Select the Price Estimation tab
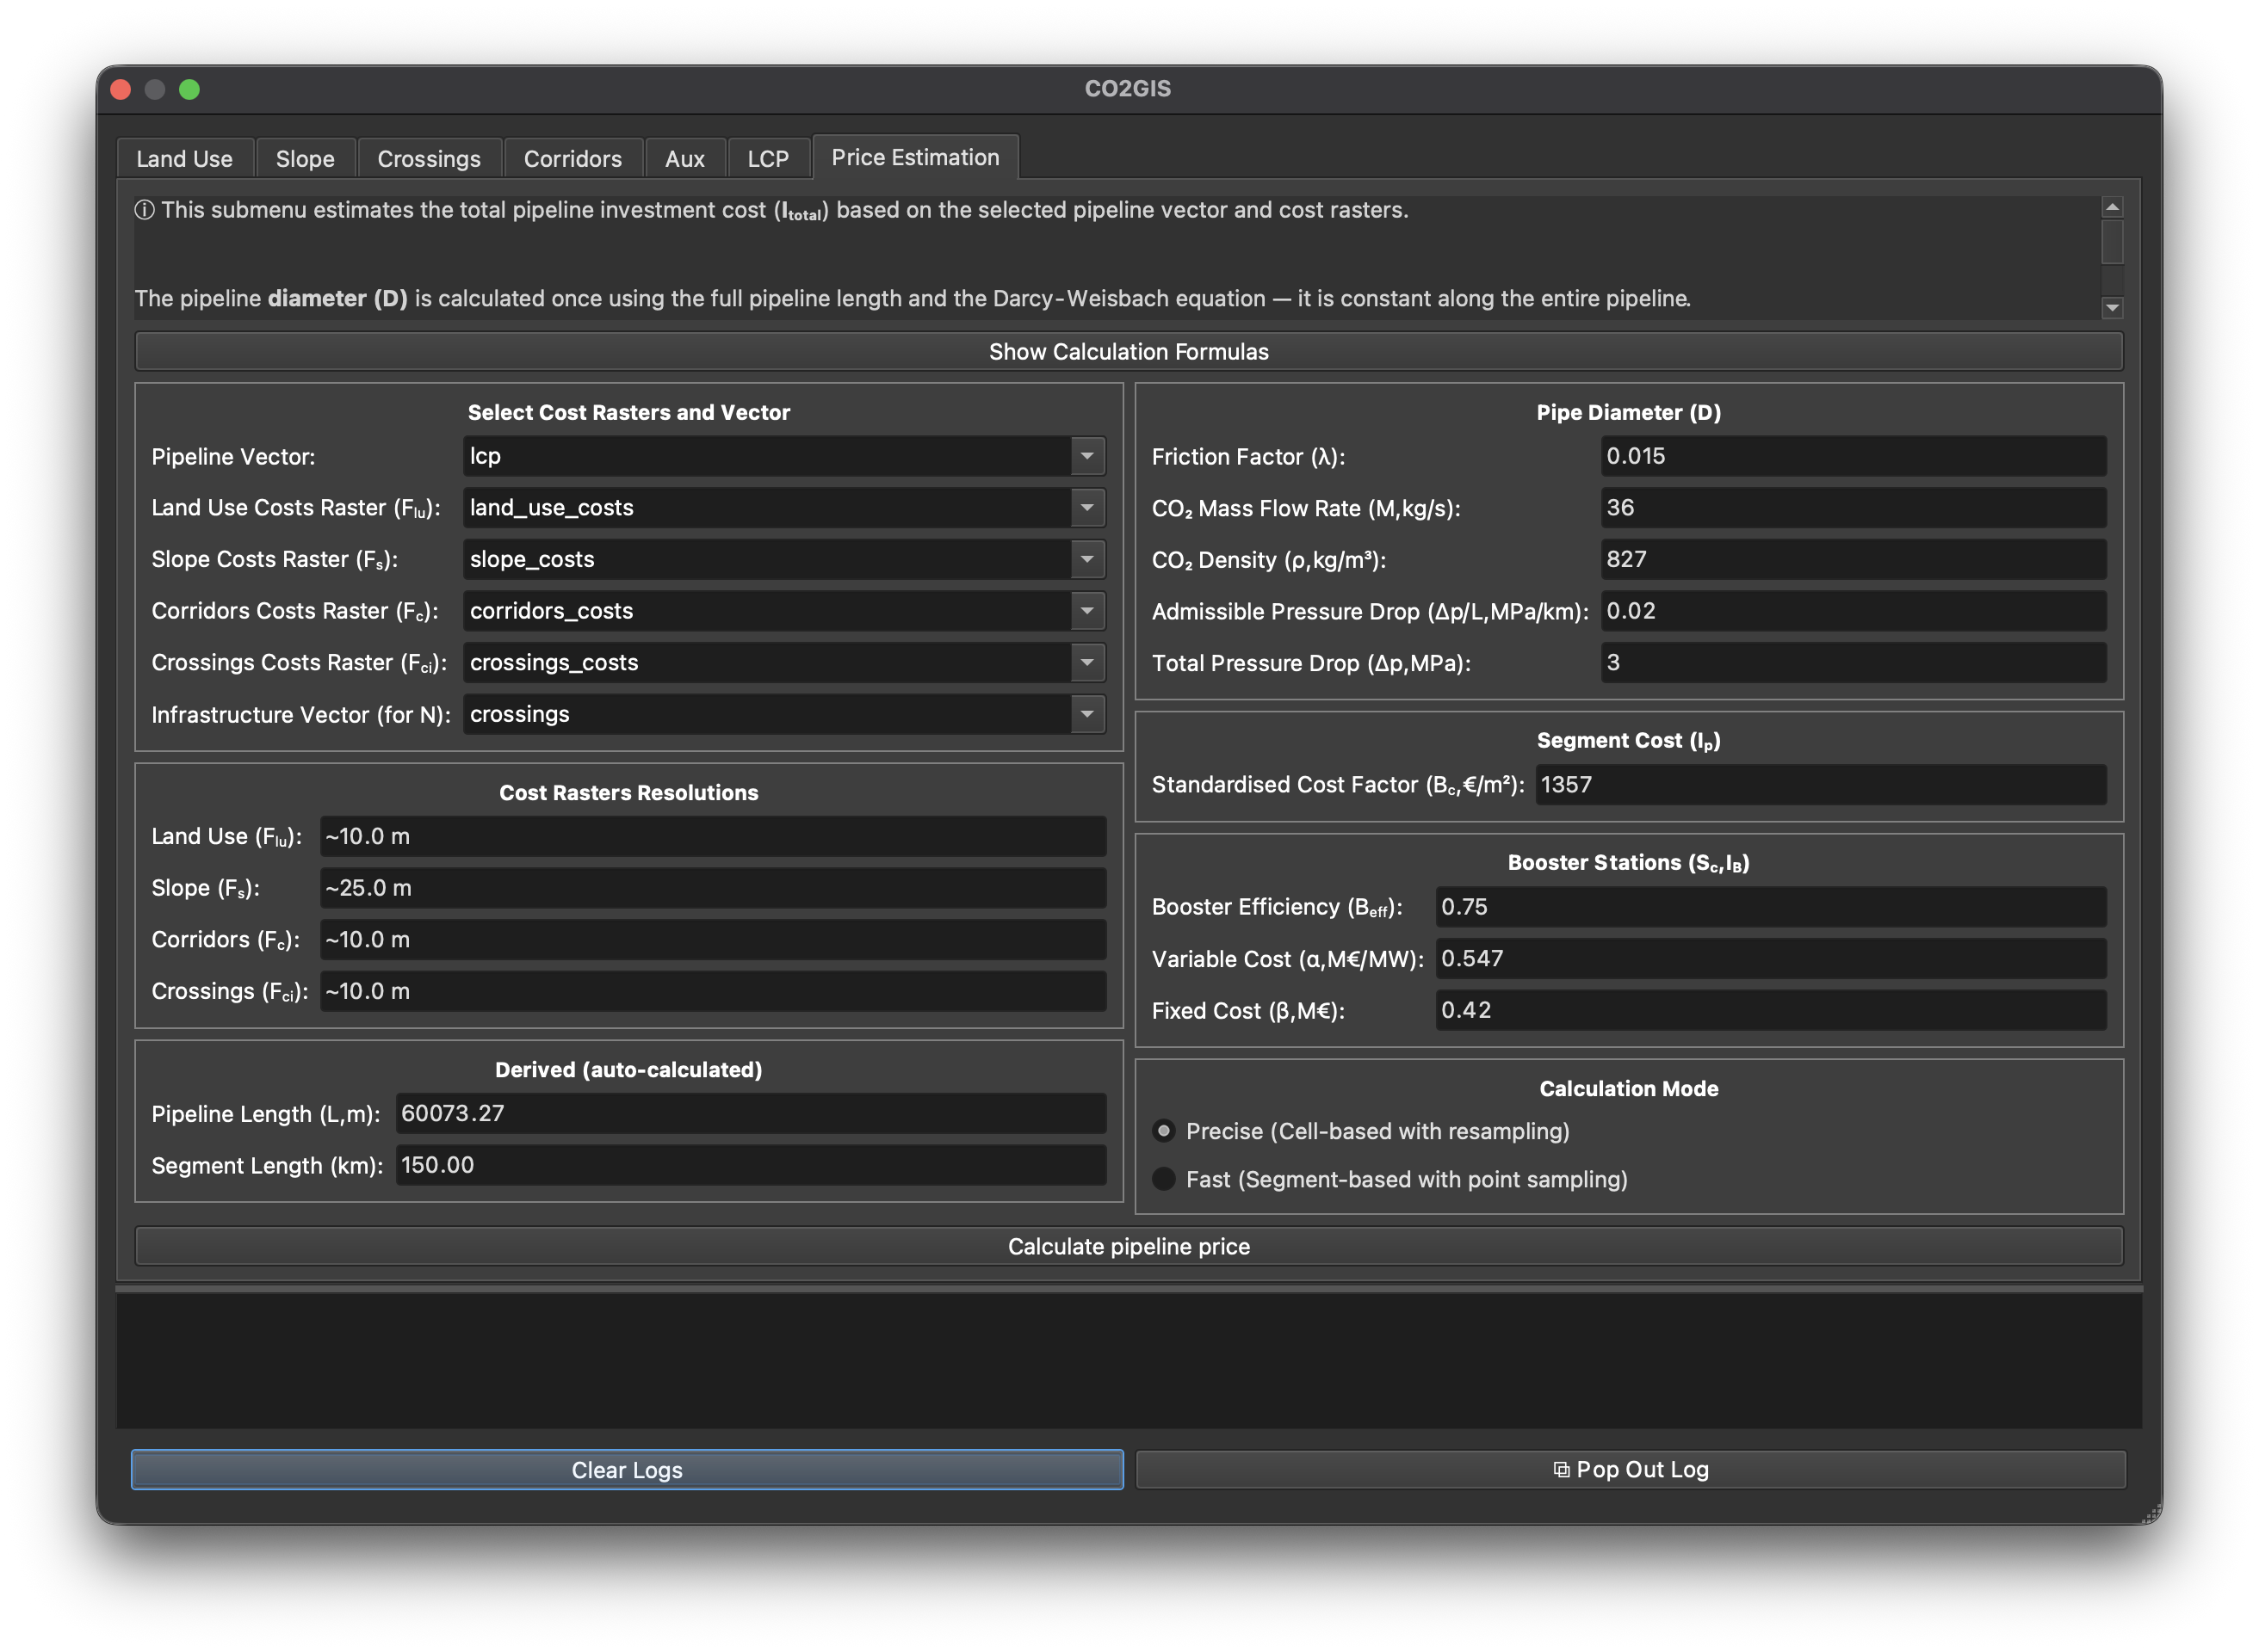The width and height of the screenshot is (2259, 1652). click(914, 157)
